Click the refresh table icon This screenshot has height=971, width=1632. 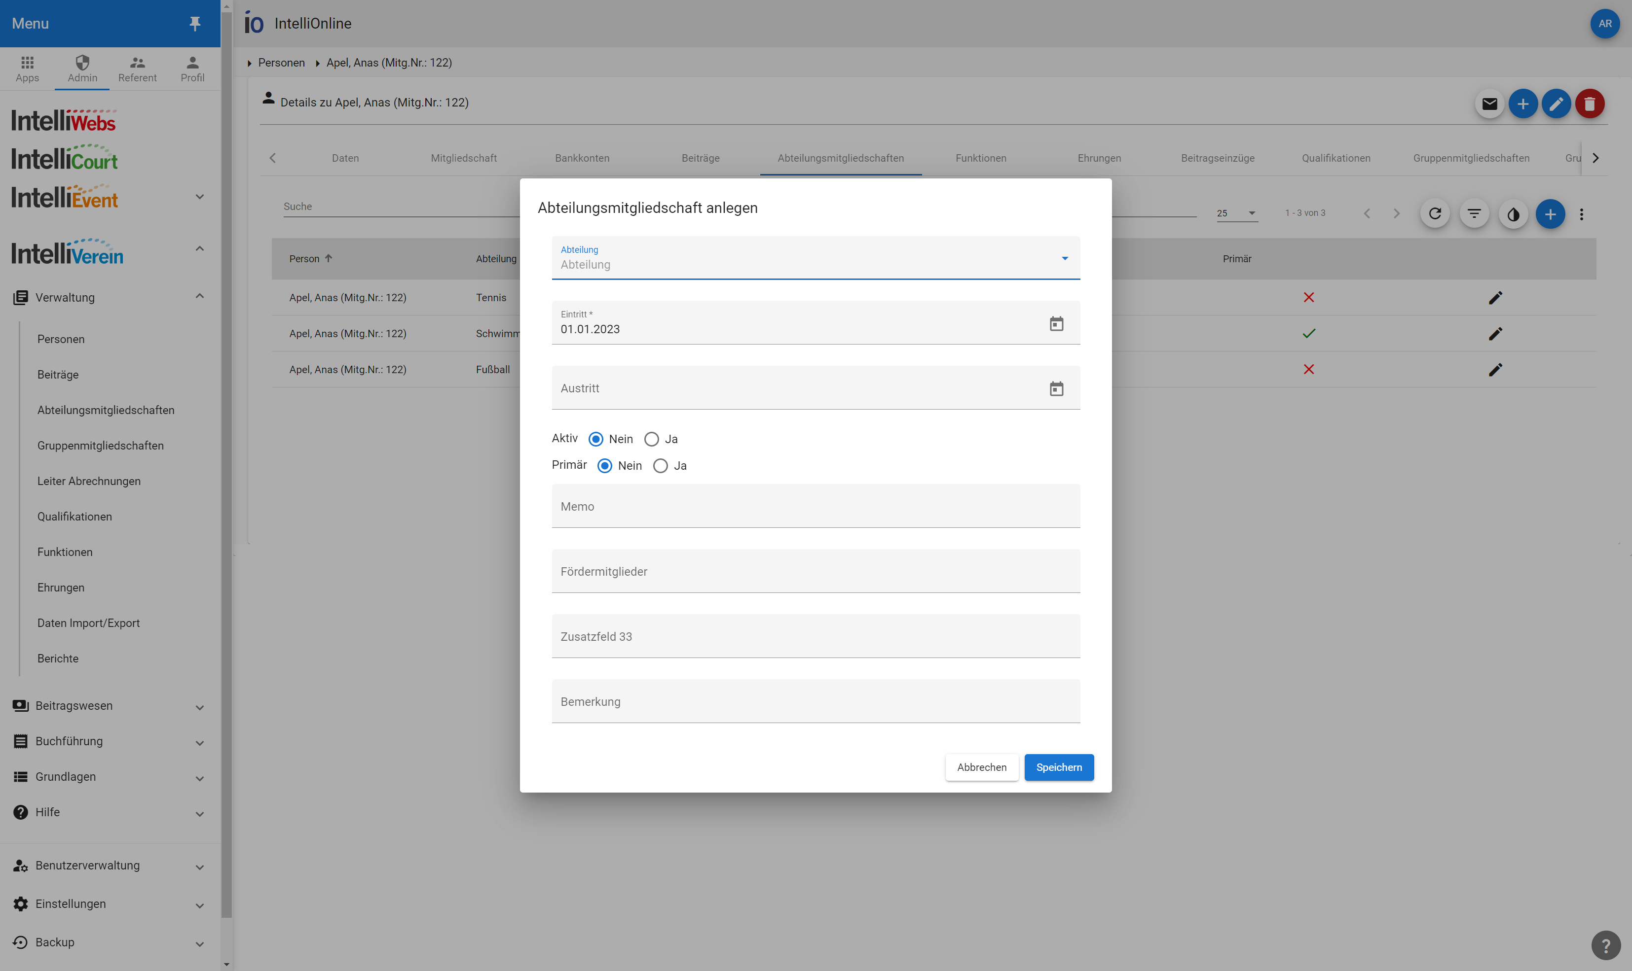[1435, 214]
